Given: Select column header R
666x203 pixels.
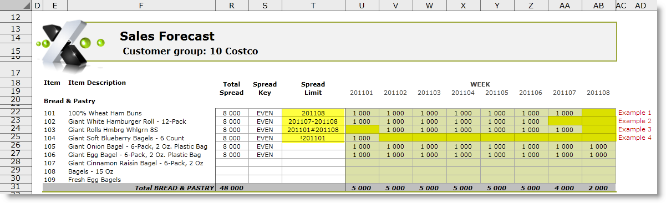Looking at the screenshot, I should [232, 6].
